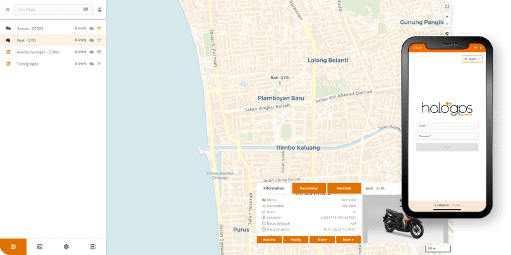
Task: Switch to the Perintah tab
Action: click(x=344, y=188)
